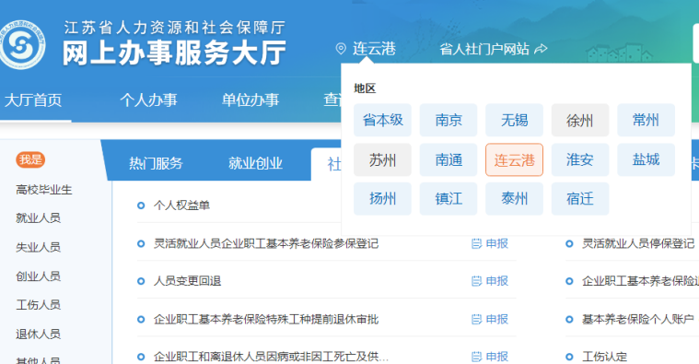Select region 省本级
699x364 pixels.
[x=382, y=120]
